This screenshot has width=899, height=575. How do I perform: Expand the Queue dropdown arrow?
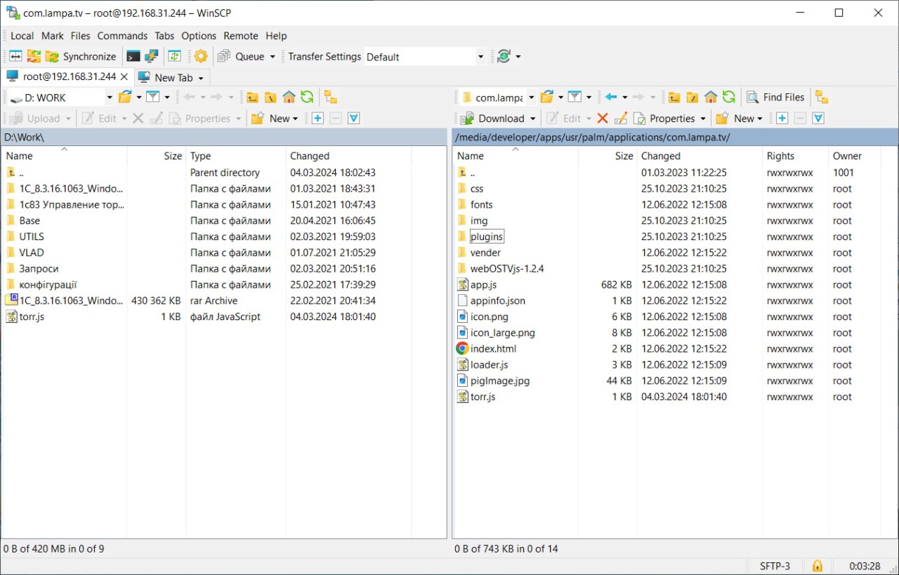click(x=273, y=57)
